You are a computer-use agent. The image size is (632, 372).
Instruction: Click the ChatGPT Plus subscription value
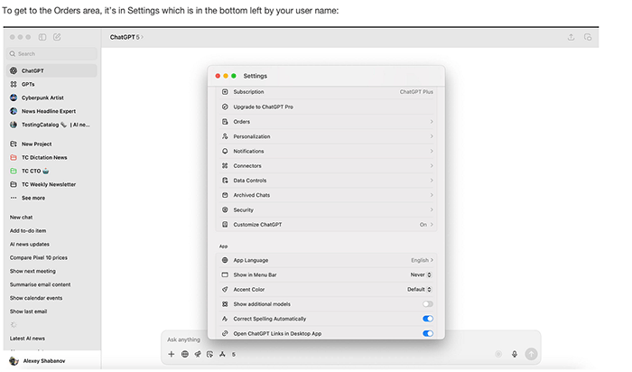416,92
